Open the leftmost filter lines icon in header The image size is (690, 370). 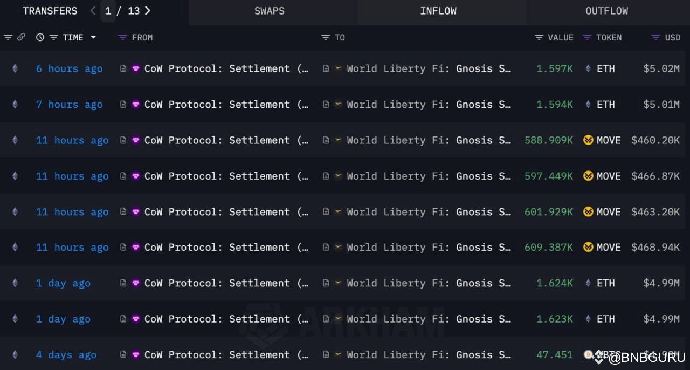click(8, 37)
